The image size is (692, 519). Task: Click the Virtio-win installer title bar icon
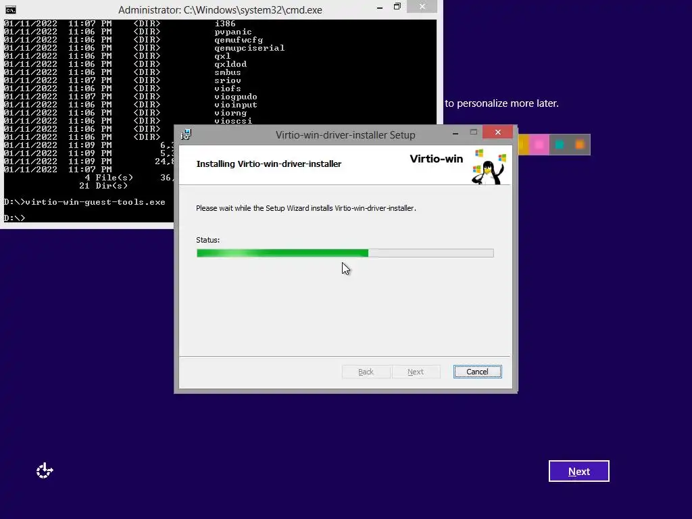187,134
